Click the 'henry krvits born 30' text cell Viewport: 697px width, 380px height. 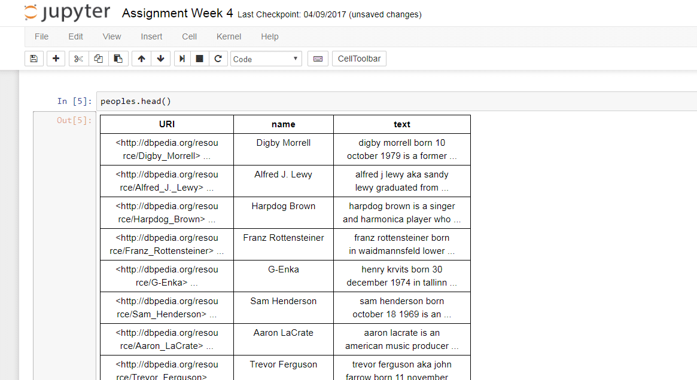tap(402, 275)
